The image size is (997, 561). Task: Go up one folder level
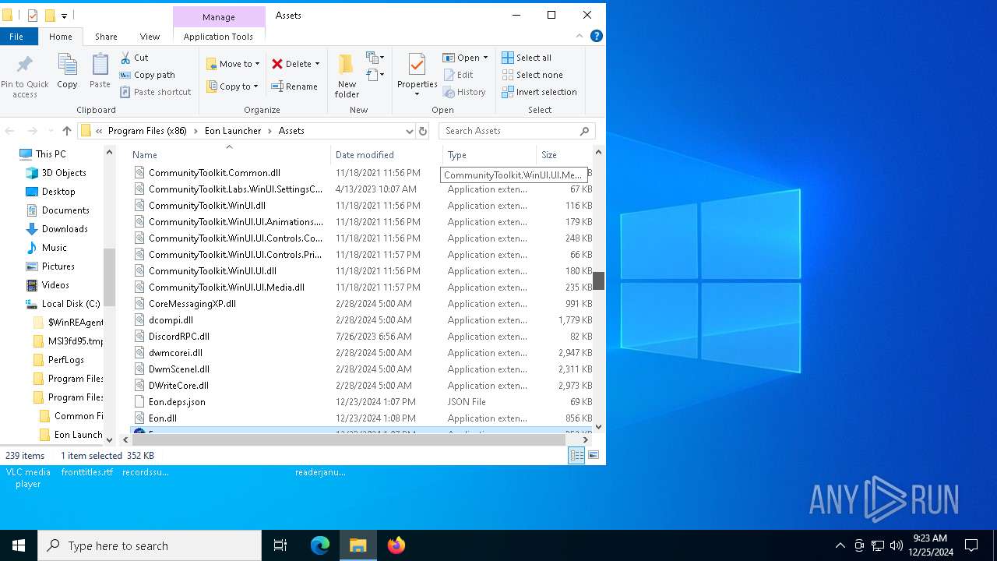pos(67,131)
